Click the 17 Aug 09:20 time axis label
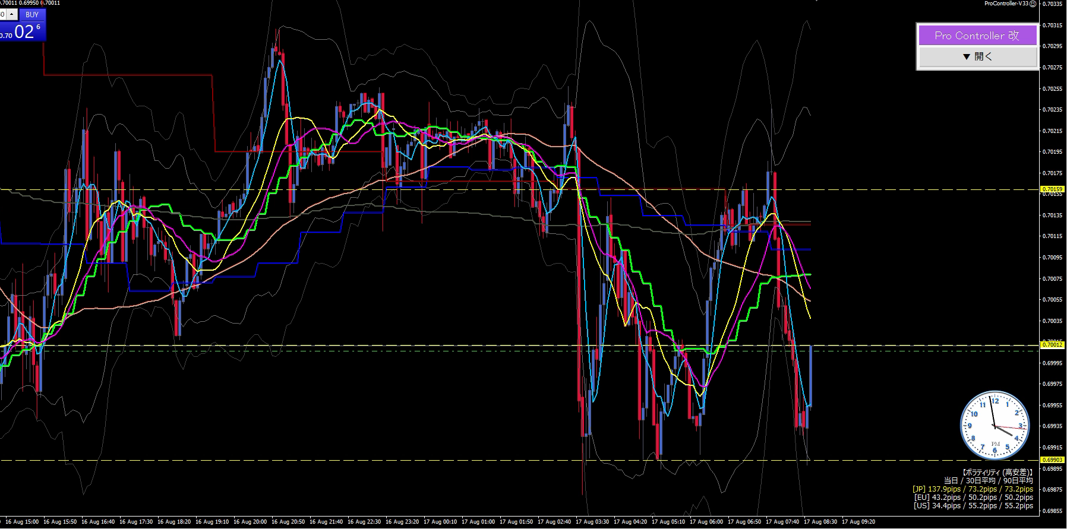Viewport: 1067px width, 529px height. point(858,522)
